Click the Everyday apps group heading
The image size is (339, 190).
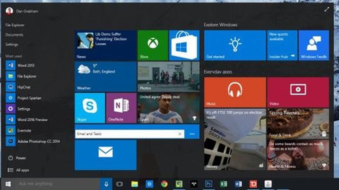click(218, 72)
